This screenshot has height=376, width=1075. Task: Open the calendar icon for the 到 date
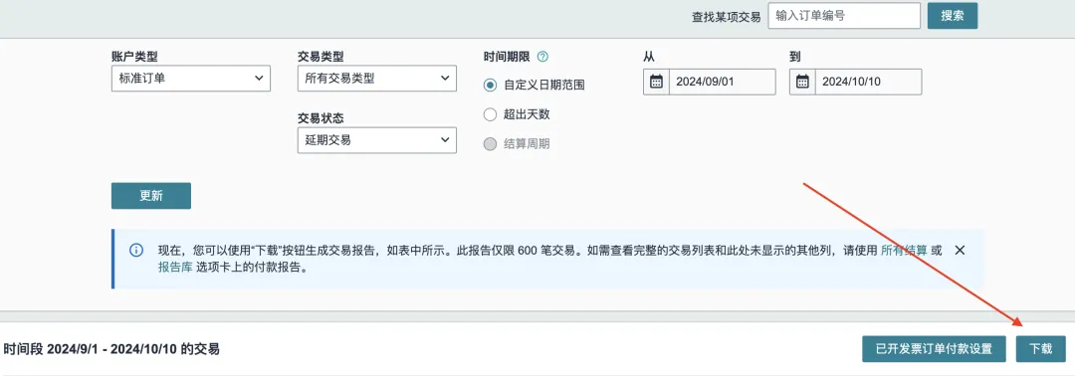coord(802,82)
